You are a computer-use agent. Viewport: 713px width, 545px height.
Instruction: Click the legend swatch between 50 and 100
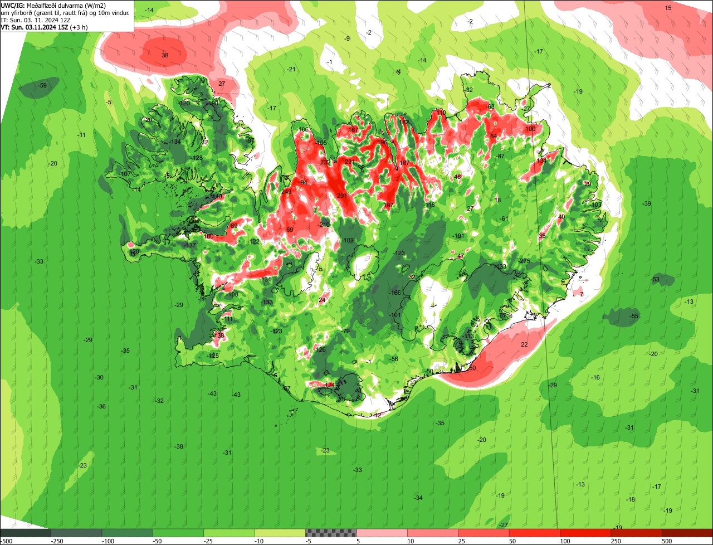534,533
